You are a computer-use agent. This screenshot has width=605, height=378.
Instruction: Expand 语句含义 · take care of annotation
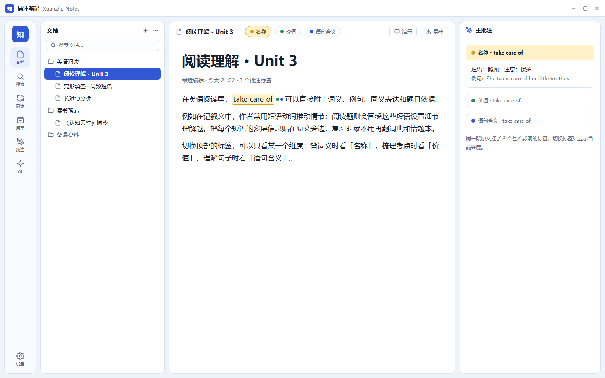[530, 121]
